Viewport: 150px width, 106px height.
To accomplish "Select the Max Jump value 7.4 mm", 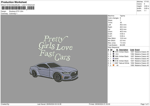I will click(x=123, y=43).
